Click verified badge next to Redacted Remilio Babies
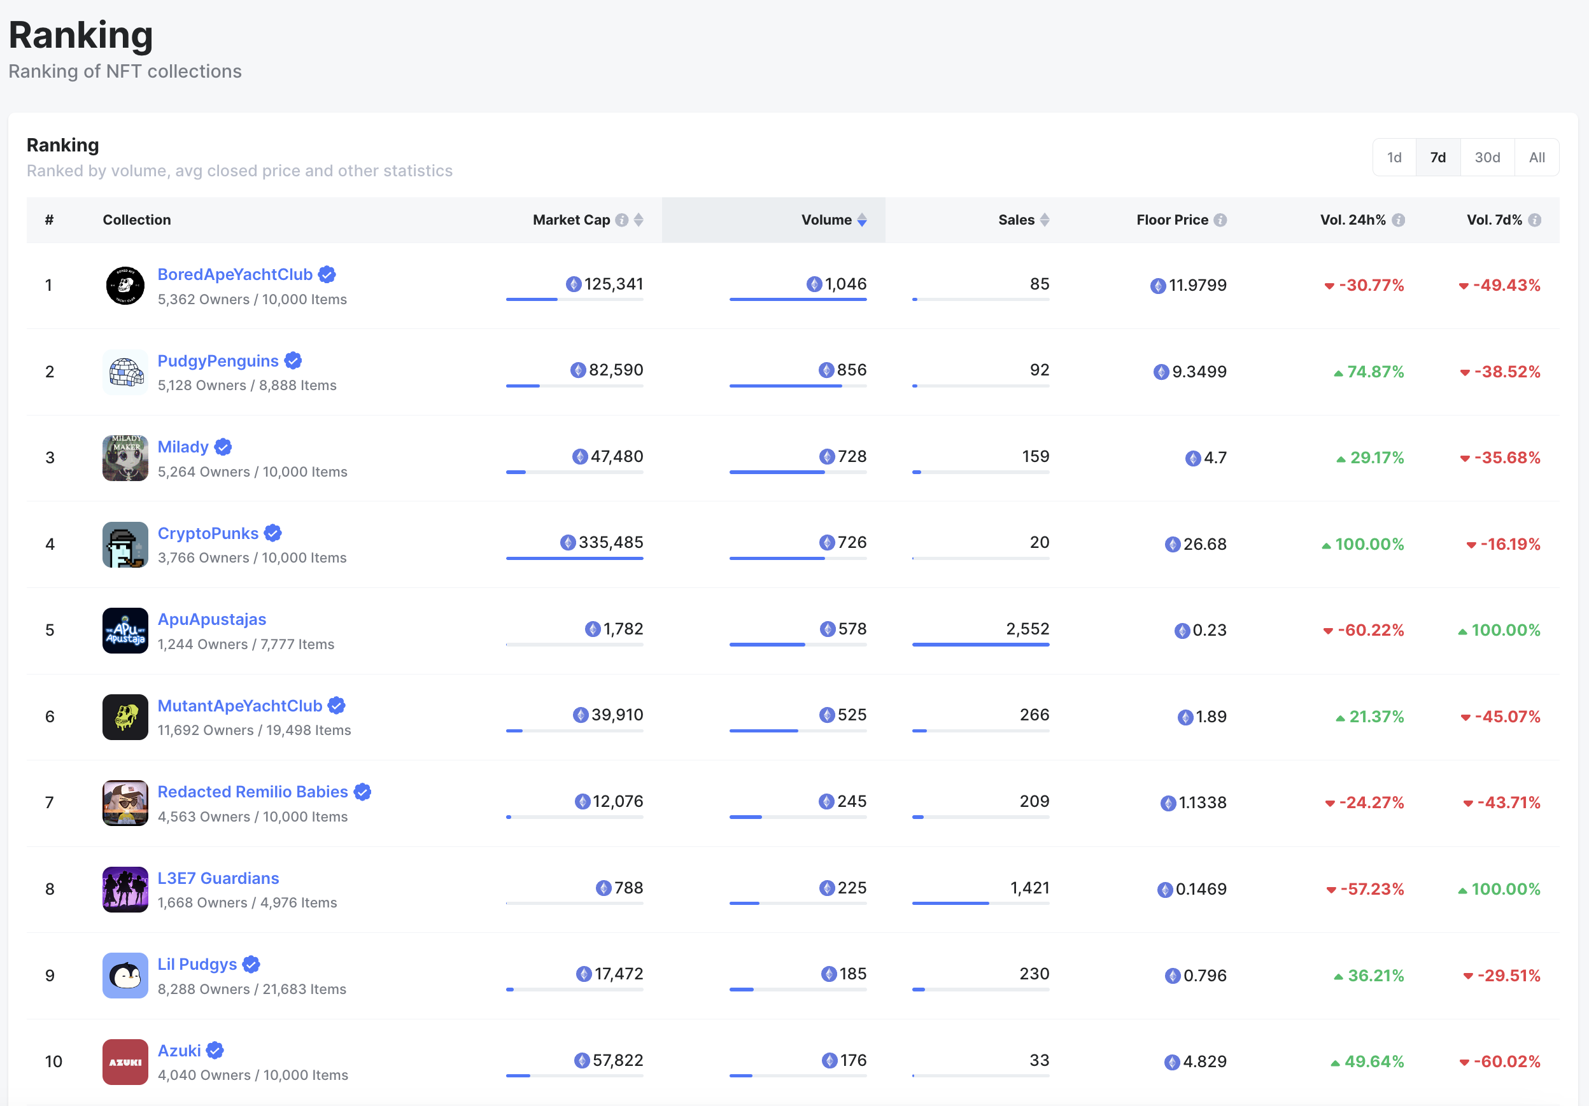The height and width of the screenshot is (1106, 1589). tap(363, 792)
